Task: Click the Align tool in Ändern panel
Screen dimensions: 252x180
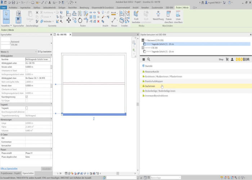Action: pyautogui.click(x=68, y=14)
